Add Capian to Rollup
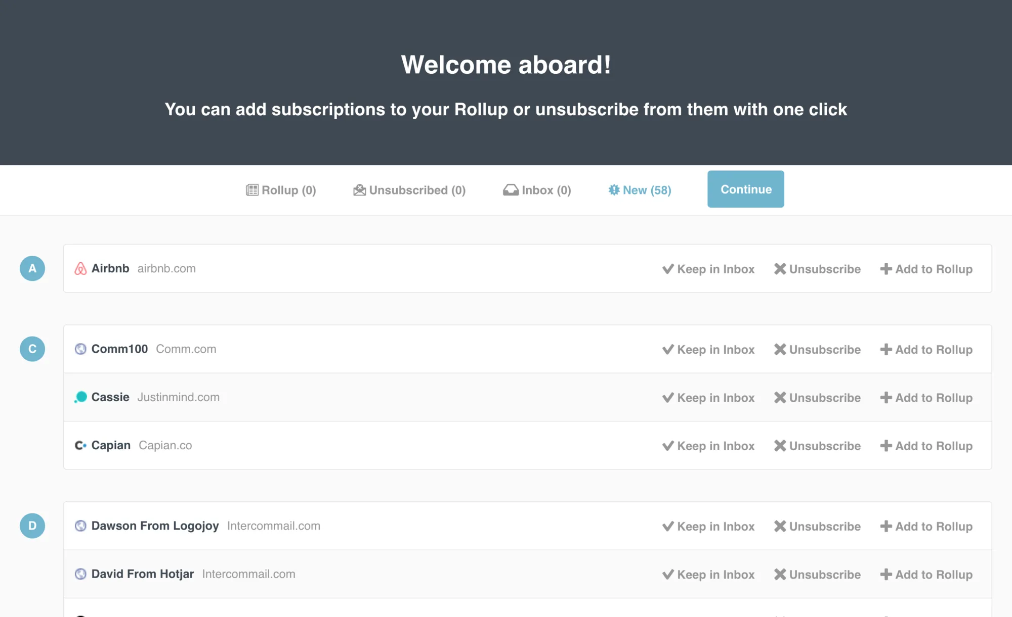1012x617 pixels. click(x=926, y=446)
